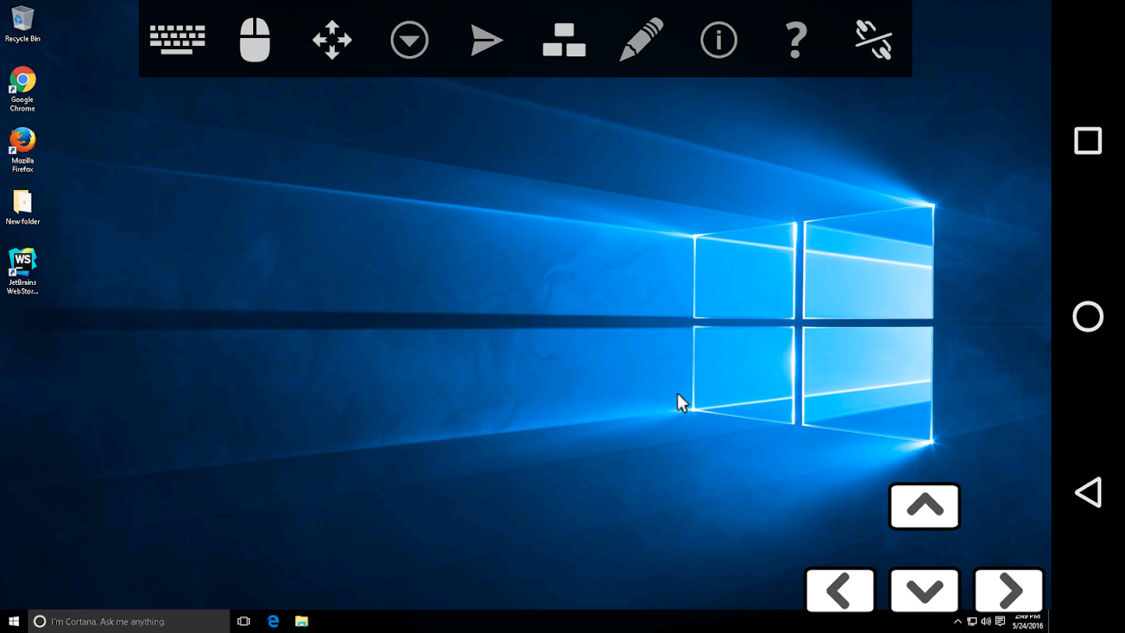Open the Action Center notifications icon
Image resolution: width=1125 pixels, height=633 pixels.
1000,622
